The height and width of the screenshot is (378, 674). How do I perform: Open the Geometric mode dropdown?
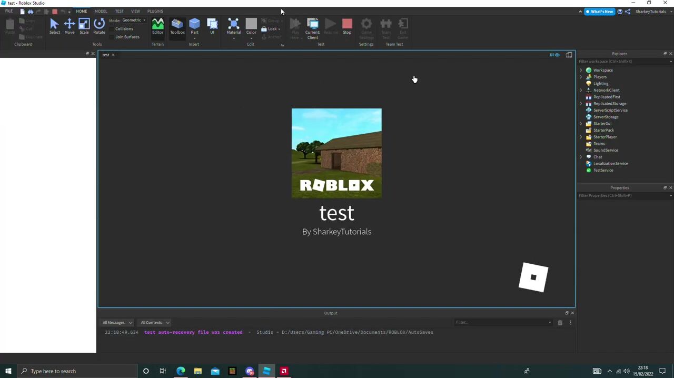[x=134, y=21]
